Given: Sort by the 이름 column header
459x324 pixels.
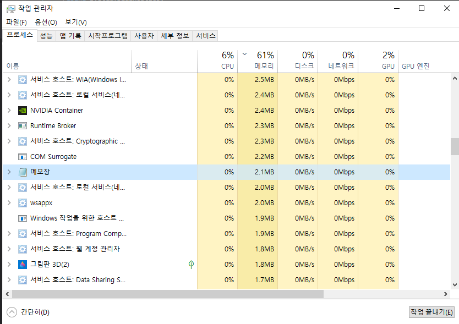Looking at the screenshot, I should click(x=67, y=61).
